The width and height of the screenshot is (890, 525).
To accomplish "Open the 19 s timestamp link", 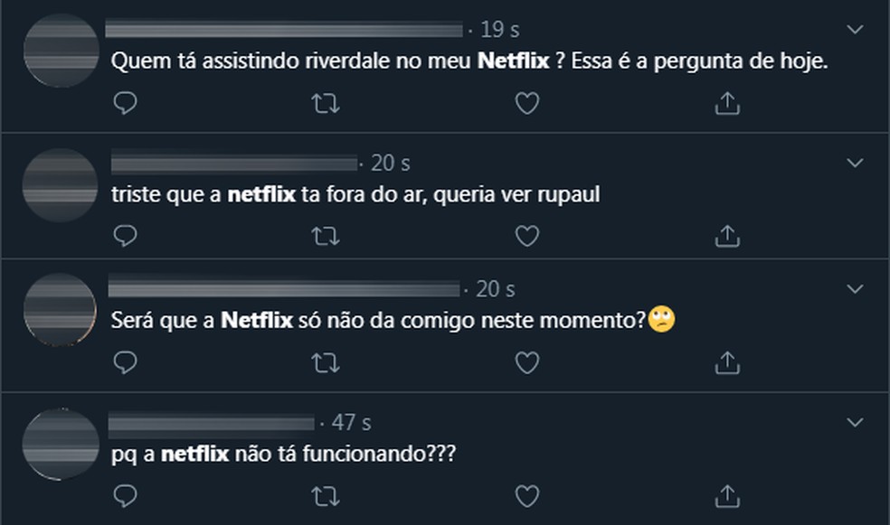I will [x=499, y=30].
